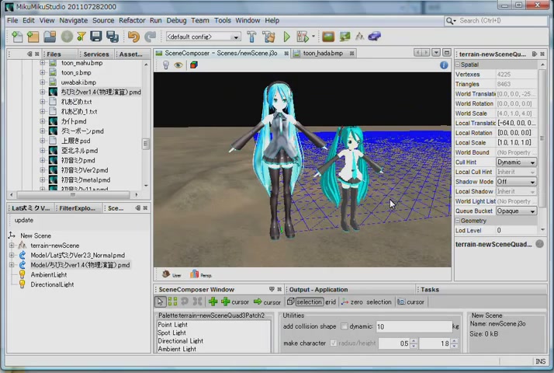Click the Save All disks icon

(x=113, y=37)
